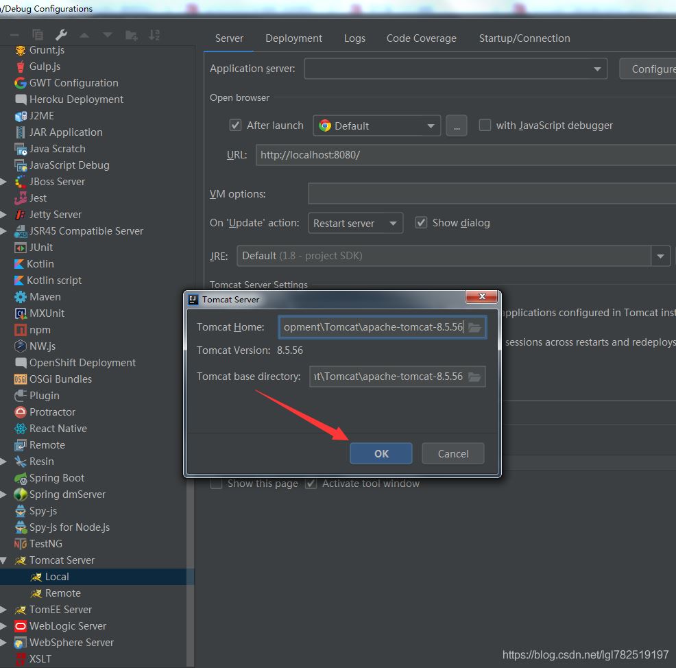Select the Spring Boot configuration type
Viewport: 676px width, 668px height.
click(x=57, y=478)
